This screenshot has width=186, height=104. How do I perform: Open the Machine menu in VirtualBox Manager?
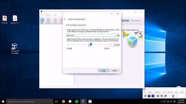click(48, 15)
